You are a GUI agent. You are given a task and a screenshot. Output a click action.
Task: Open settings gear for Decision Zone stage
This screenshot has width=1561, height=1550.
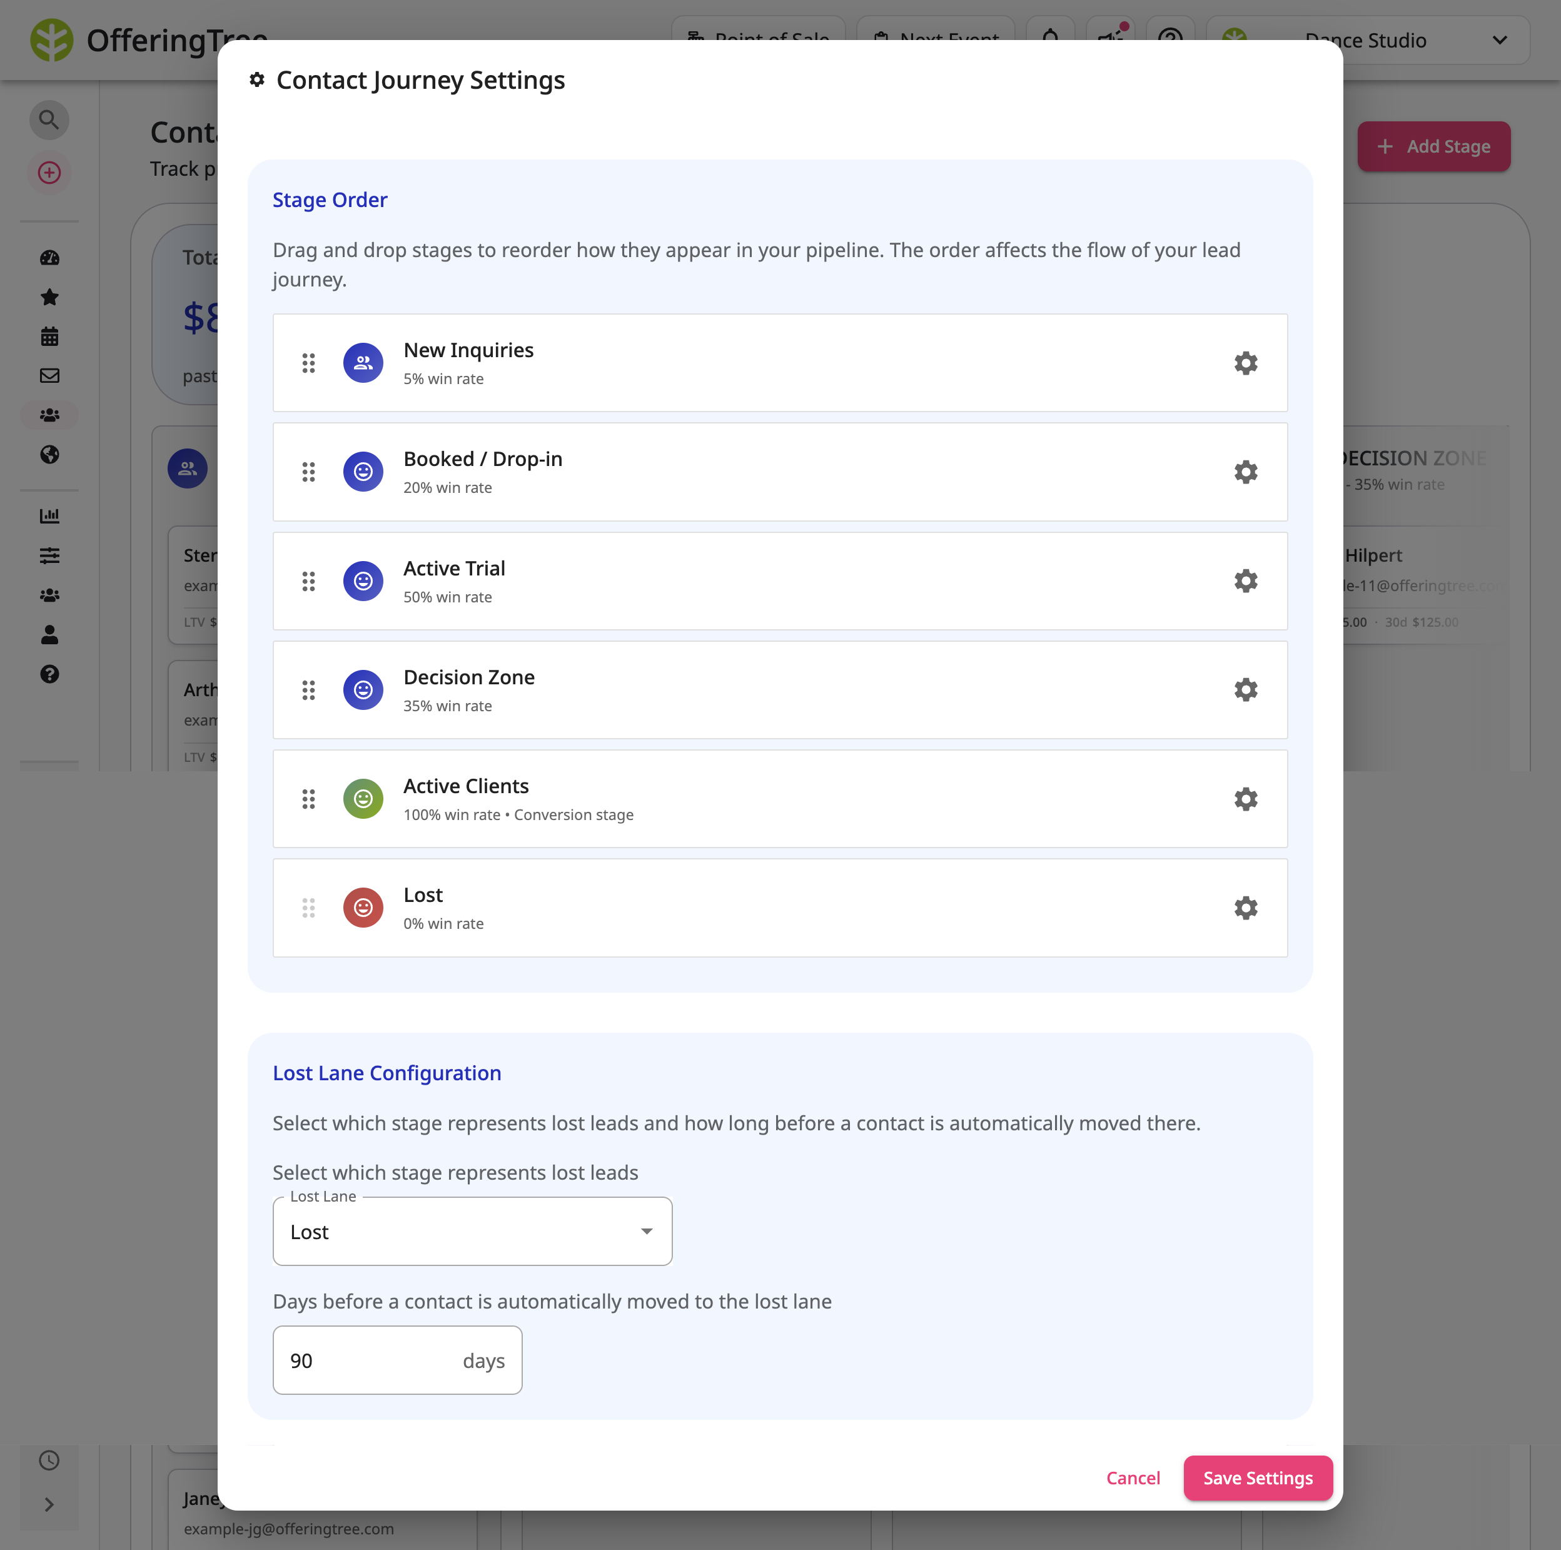(1245, 689)
